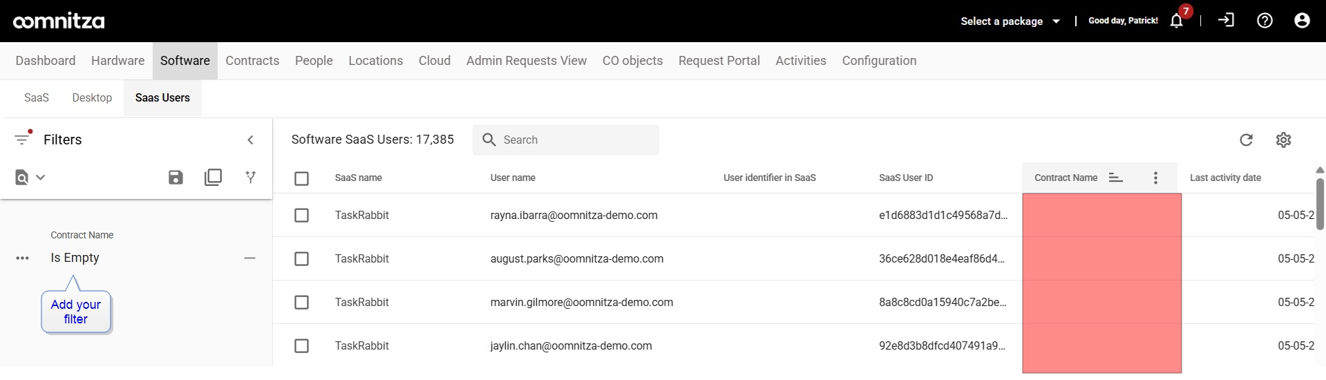Switch to the SaaS tab
The height and width of the screenshot is (380, 1326).
pos(37,98)
